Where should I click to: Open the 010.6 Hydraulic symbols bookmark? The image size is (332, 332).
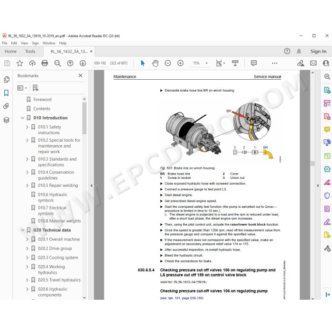point(53,197)
